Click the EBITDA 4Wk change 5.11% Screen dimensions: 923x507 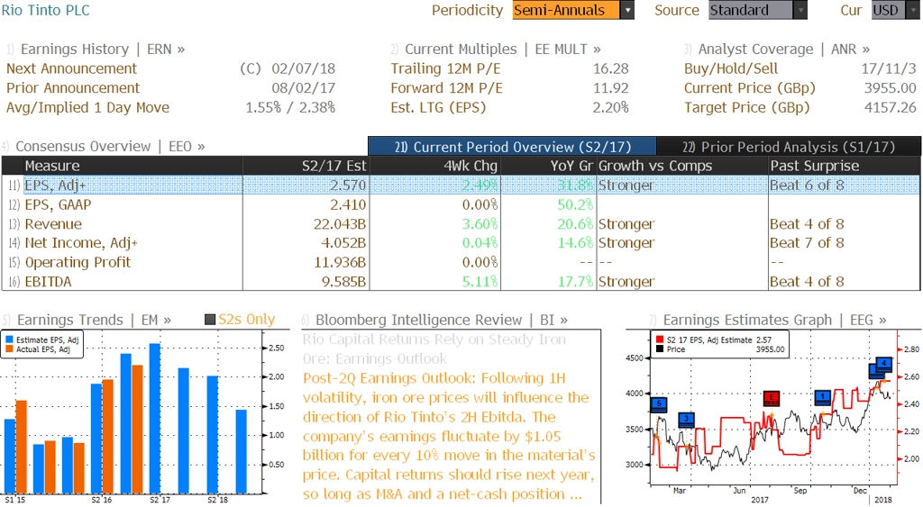(480, 282)
